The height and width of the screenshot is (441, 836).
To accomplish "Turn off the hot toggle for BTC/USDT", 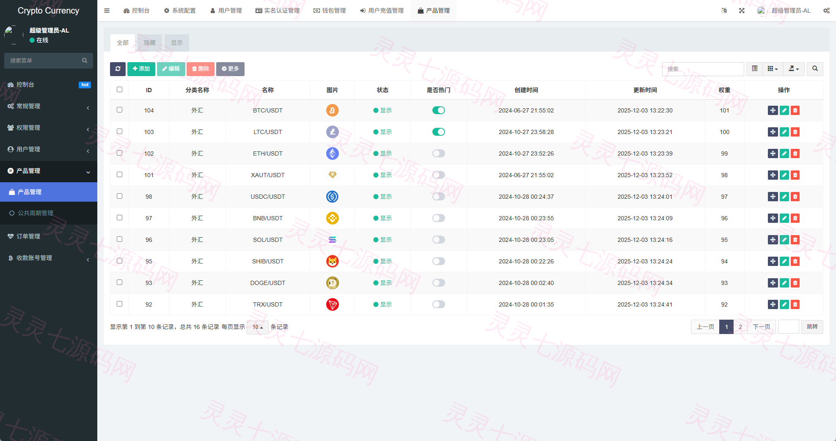I will (438, 110).
